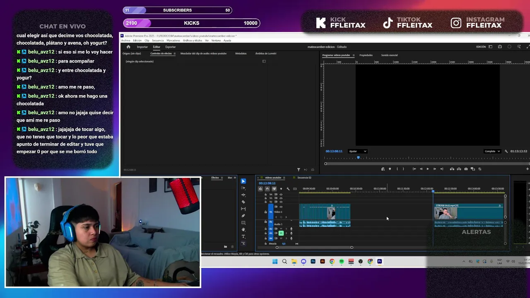Viewport: 530px width, 298px height.
Task: Select the Type tool
Action: pos(243,236)
